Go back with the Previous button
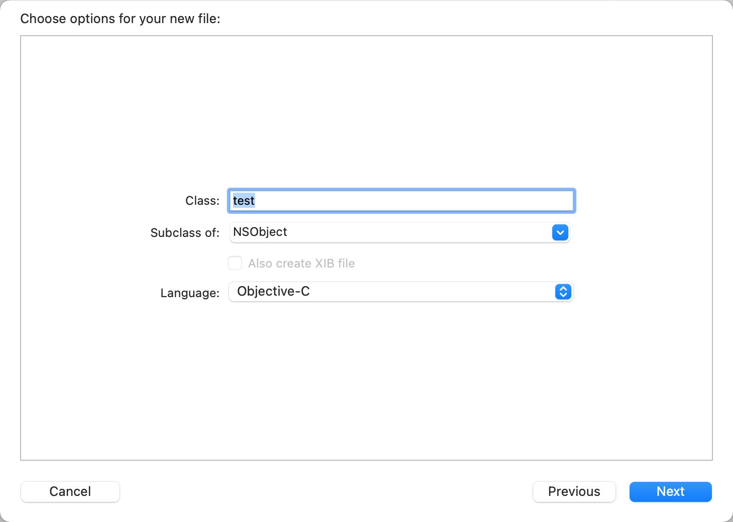Image resolution: width=733 pixels, height=522 pixels. click(574, 491)
